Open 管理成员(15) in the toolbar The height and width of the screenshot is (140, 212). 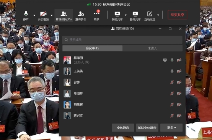click(64, 16)
